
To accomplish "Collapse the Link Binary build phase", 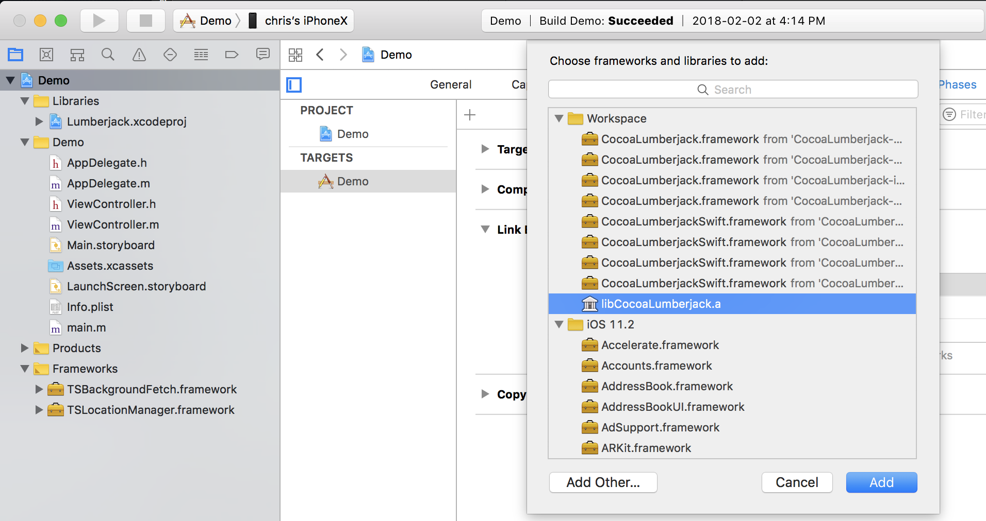I will [485, 229].
